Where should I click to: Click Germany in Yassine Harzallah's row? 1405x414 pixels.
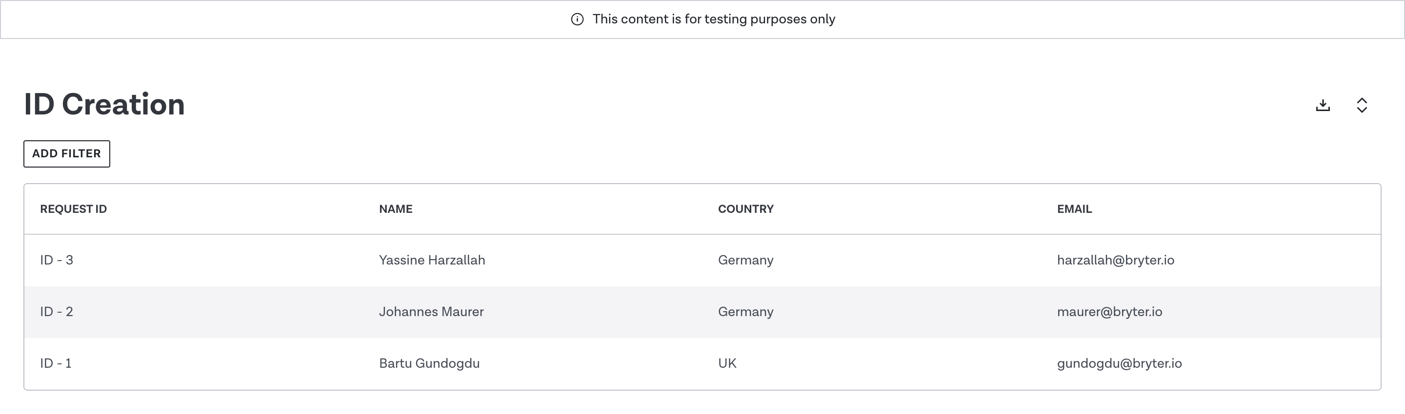745,261
